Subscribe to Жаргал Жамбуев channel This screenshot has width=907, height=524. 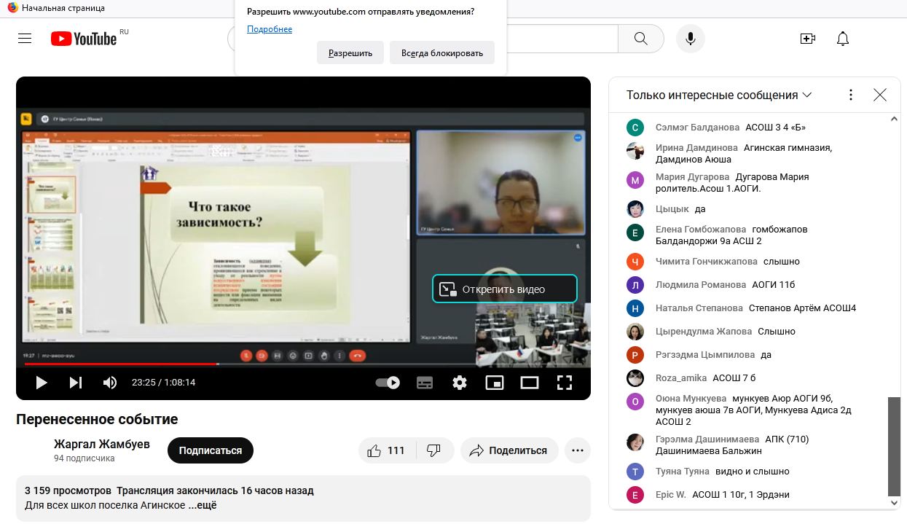[x=210, y=450]
